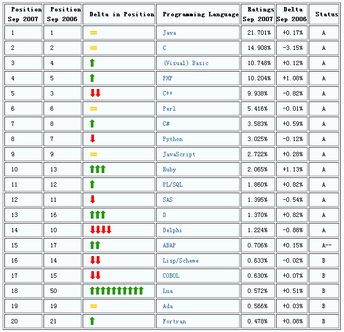Click the green up arrow in PHP row
The image size is (344, 332).
[x=92, y=78]
